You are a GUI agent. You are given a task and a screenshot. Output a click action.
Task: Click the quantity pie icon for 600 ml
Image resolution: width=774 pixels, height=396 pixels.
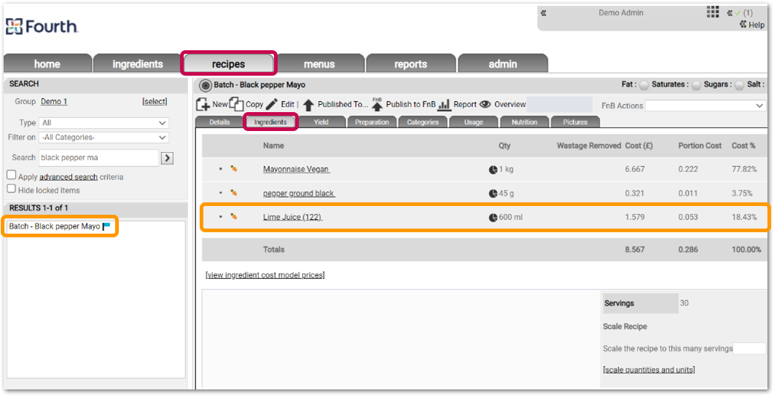click(493, 217)
